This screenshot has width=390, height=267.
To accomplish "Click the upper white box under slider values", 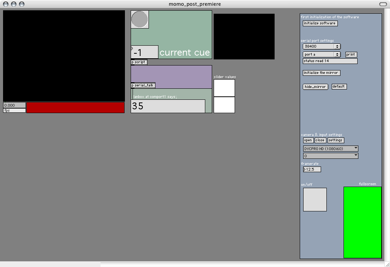I will click(224, 88).
